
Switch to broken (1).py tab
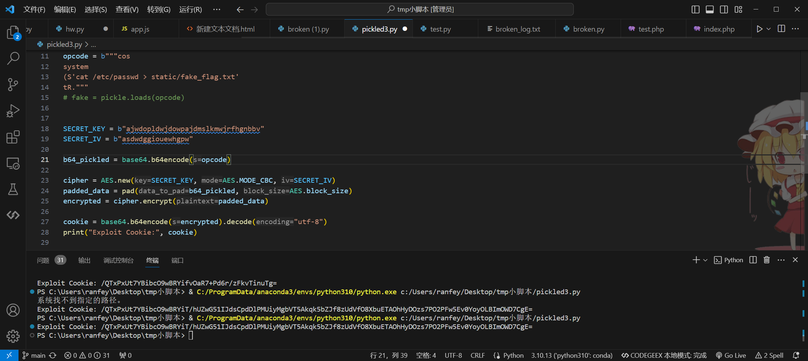tap(308, 29)
